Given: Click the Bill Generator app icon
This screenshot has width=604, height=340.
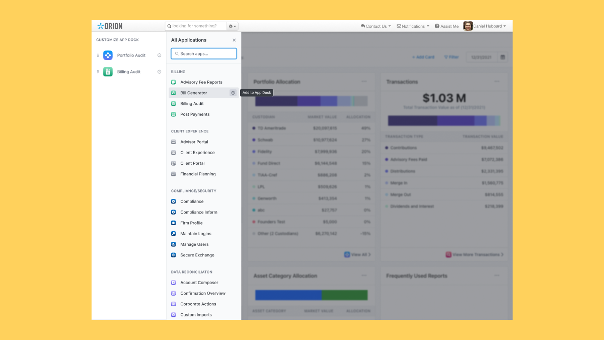Looking at the screenshot, I should coord(174,93).
